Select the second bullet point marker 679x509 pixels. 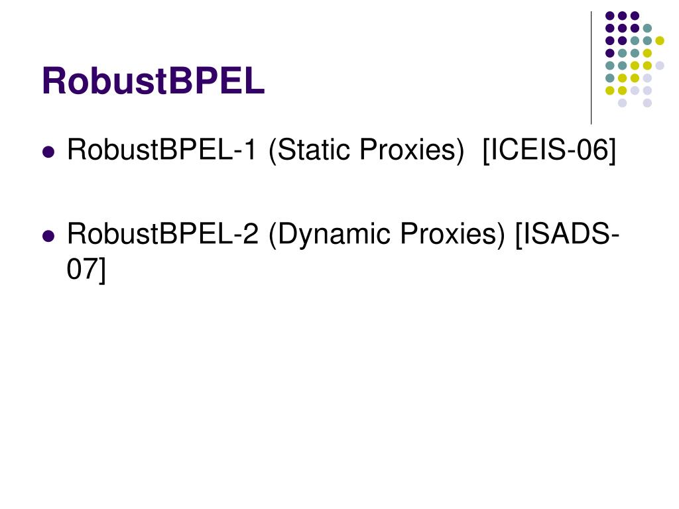pyautogui.click(x=48, y=237)
